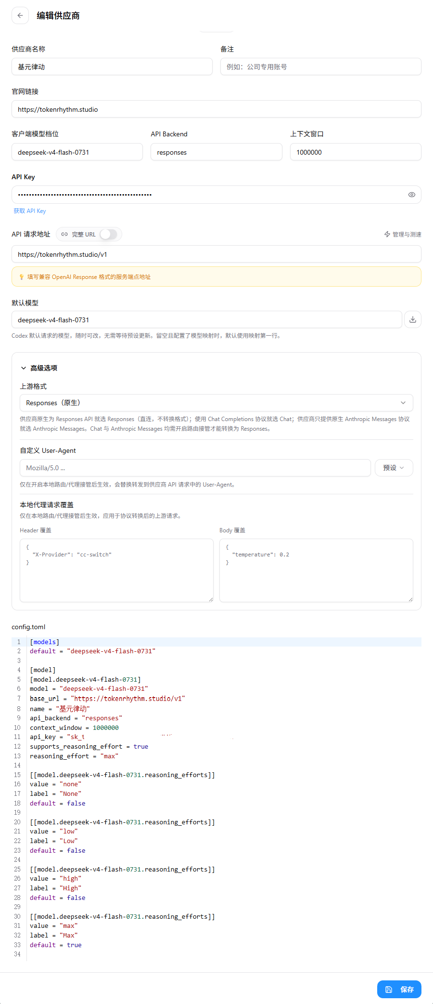Screen dimensions: 433x1004
Task: Focus the 备注 input field
Action: [321, 67]
